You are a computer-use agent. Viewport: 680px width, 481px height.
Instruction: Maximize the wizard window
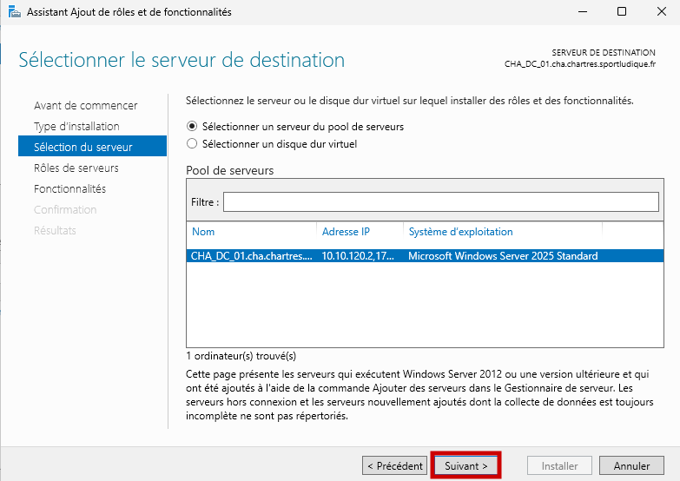[x=622, y=12]
